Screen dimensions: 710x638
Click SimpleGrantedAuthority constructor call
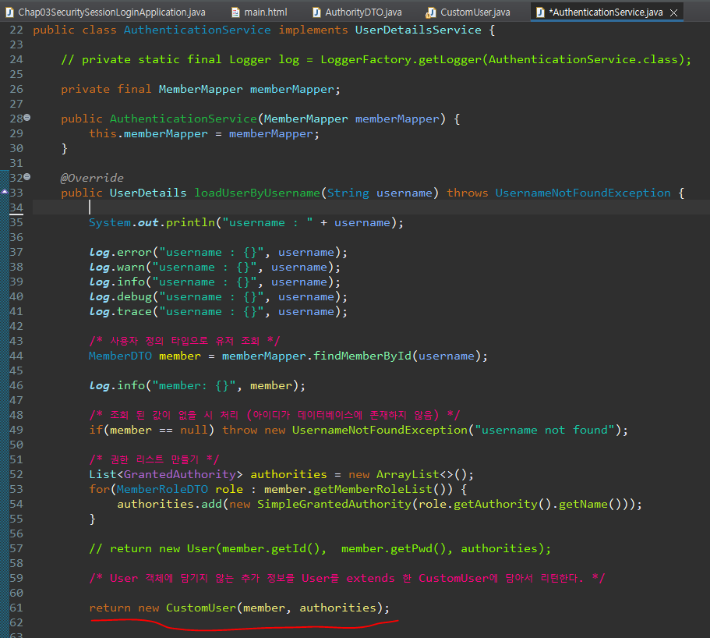click(334, 504)
